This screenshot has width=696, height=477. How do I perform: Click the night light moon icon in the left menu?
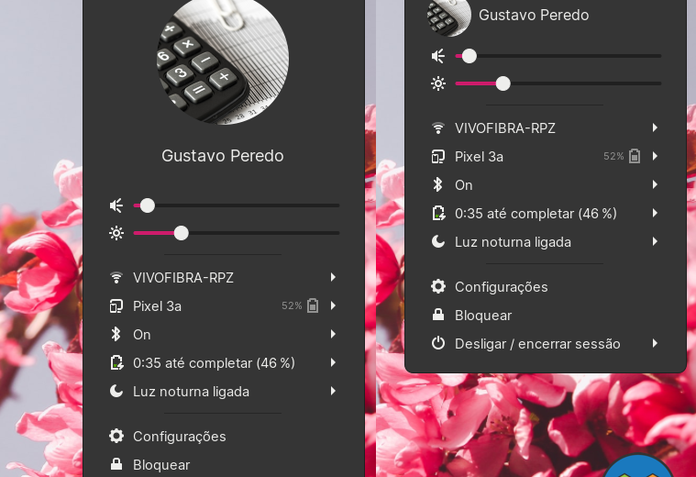tap(116, 391)
